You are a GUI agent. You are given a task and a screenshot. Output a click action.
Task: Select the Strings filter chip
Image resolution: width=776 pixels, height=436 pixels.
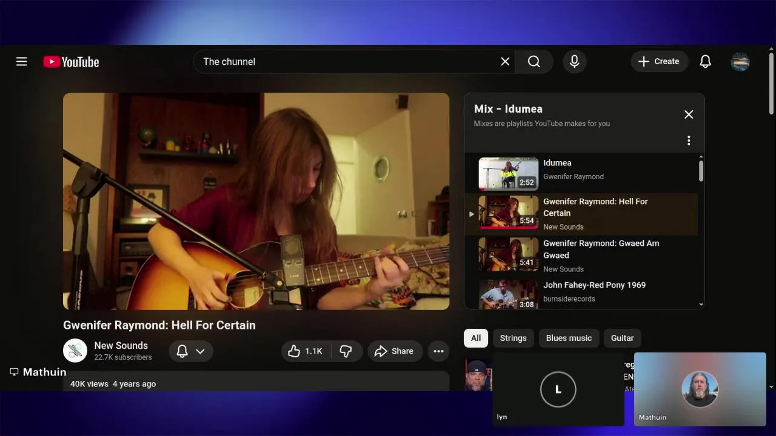pyautogui.click(x=513, y=338)
